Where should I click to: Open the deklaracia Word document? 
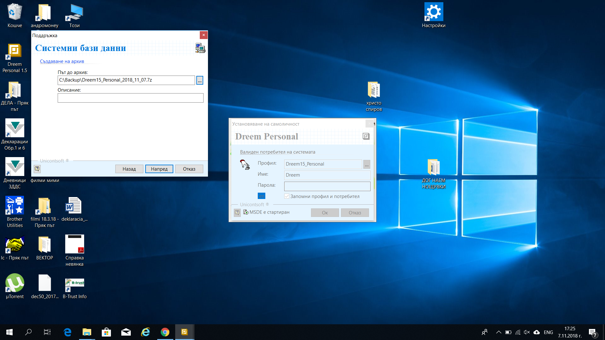tap(74, 209)
